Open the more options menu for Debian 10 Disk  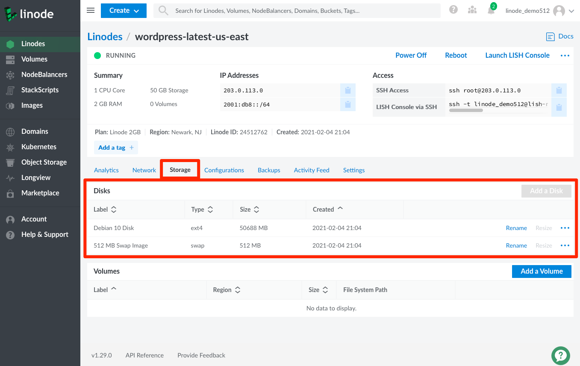point(565,228)
